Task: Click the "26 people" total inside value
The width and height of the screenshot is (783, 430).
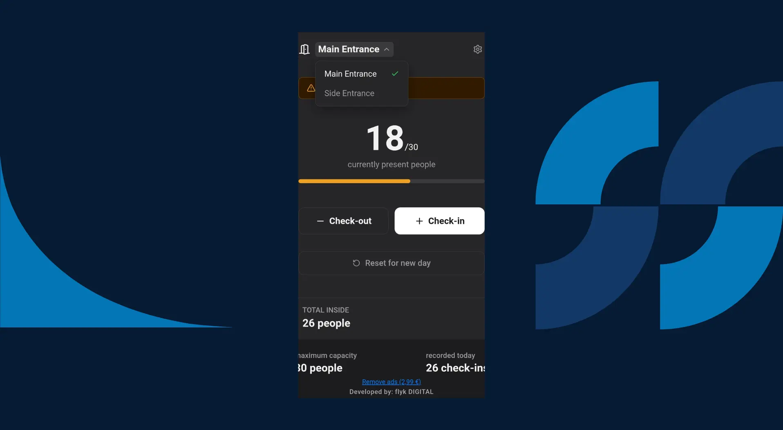Action: pos(326,323)
